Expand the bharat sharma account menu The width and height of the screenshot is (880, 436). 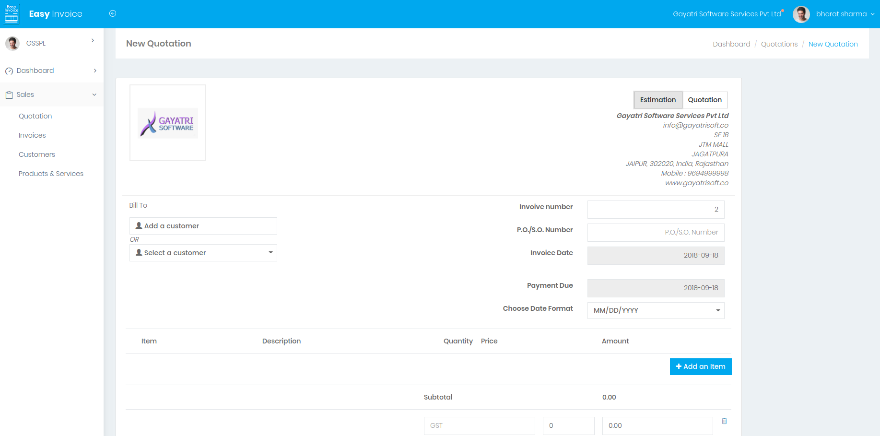[874, 14]
